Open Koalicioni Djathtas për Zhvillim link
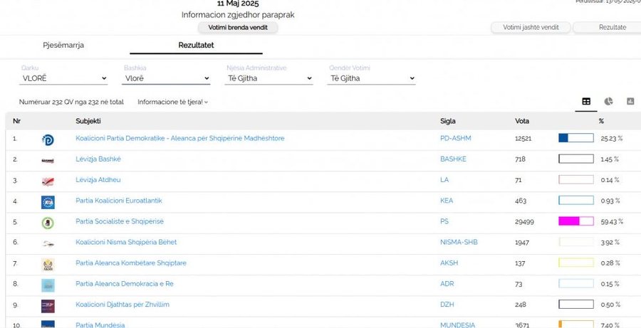This screenshot has width=641, height=328. point(123,305)
